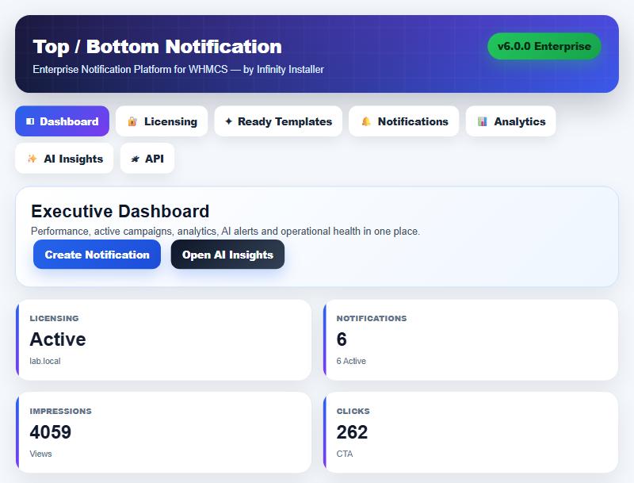Click the 262 clicks value
This screenshot has width=634, height=483.
(x=352, y=432)
